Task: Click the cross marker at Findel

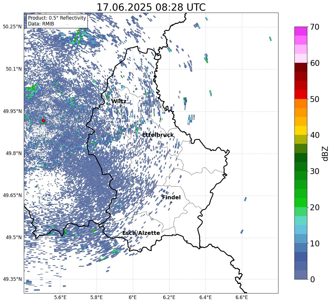Action: pyautogui.click(x=171, y=202)
